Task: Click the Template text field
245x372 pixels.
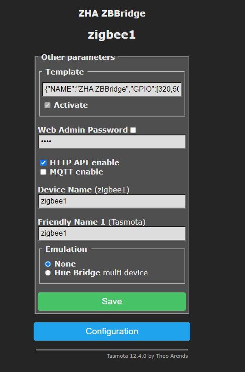Action: point(112,89)
